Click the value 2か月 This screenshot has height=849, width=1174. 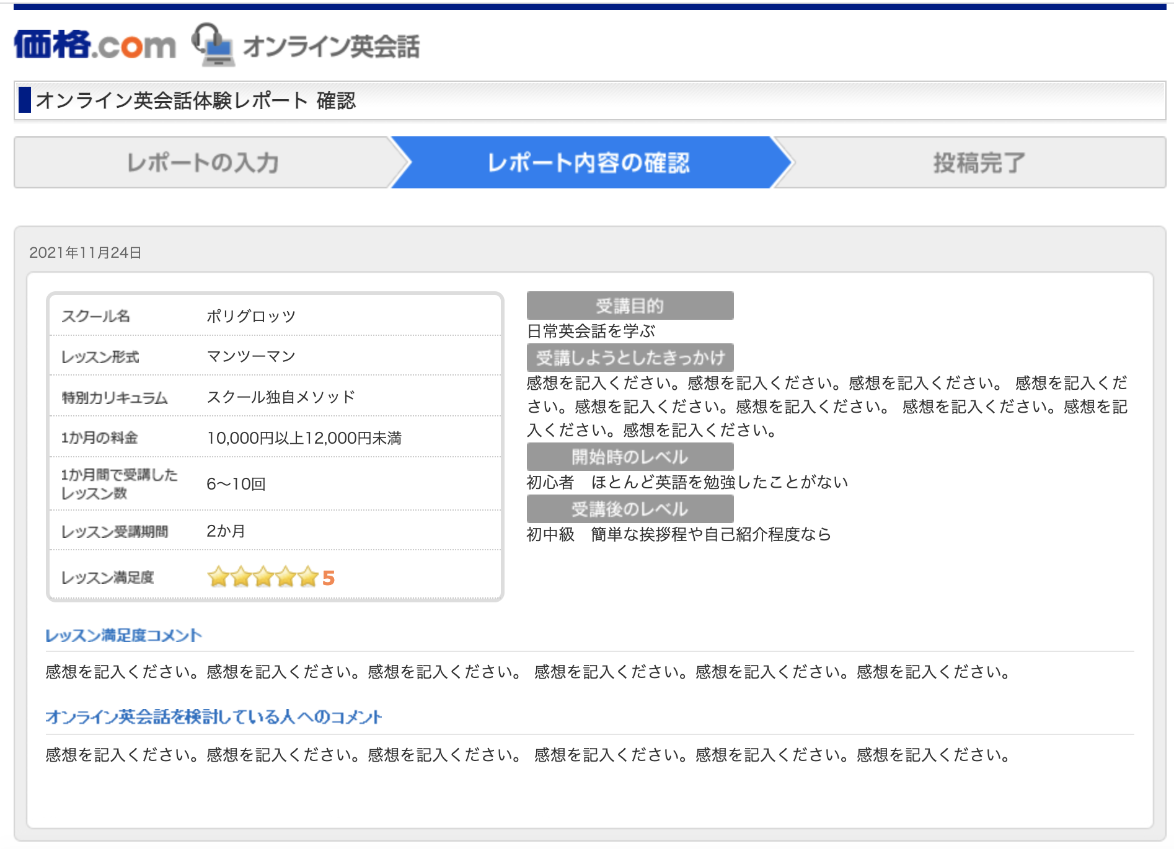(x=226, y=531)
